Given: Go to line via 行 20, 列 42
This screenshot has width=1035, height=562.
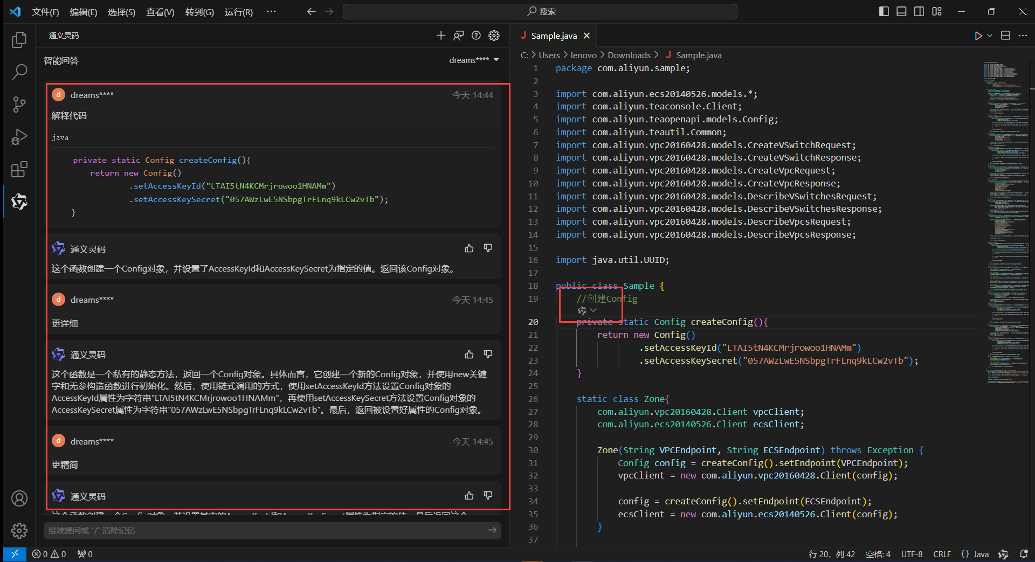Looking at the screenshot, I should (832, 554).
